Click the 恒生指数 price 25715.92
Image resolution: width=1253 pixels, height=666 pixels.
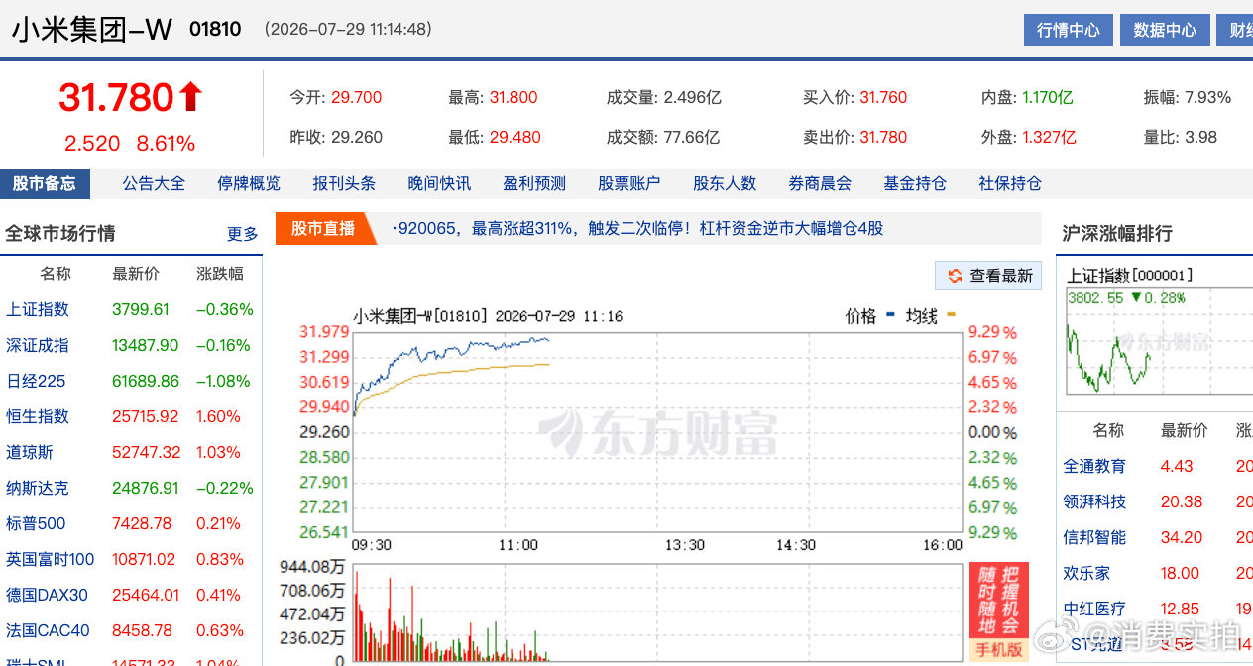[x=146, y=416]
